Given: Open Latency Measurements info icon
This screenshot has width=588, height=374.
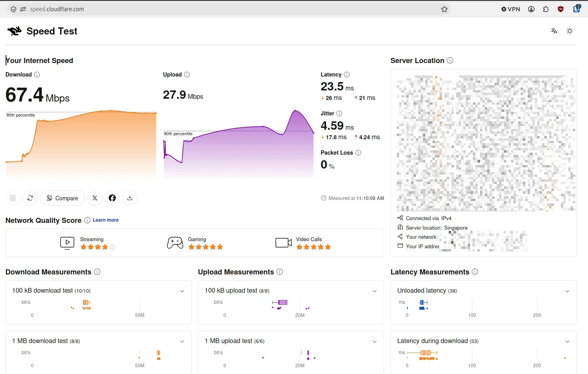Looking at the screenshot, I should pos(475,272).
